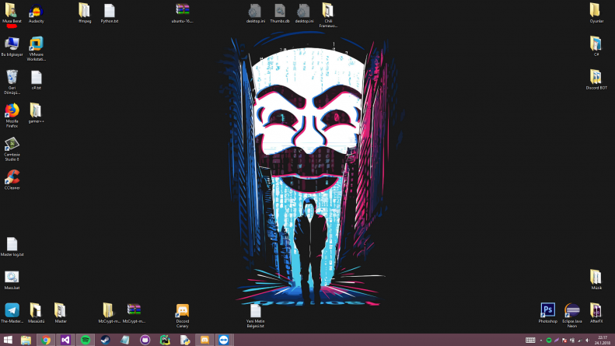The width and height of the screenshot is (615, 346).
Task: Select the Thumbs.db file icon
Action: click(x=280, y=13)
